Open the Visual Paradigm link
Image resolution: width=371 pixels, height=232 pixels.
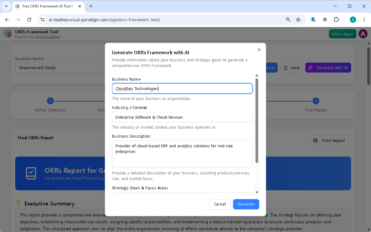[47, 37]
